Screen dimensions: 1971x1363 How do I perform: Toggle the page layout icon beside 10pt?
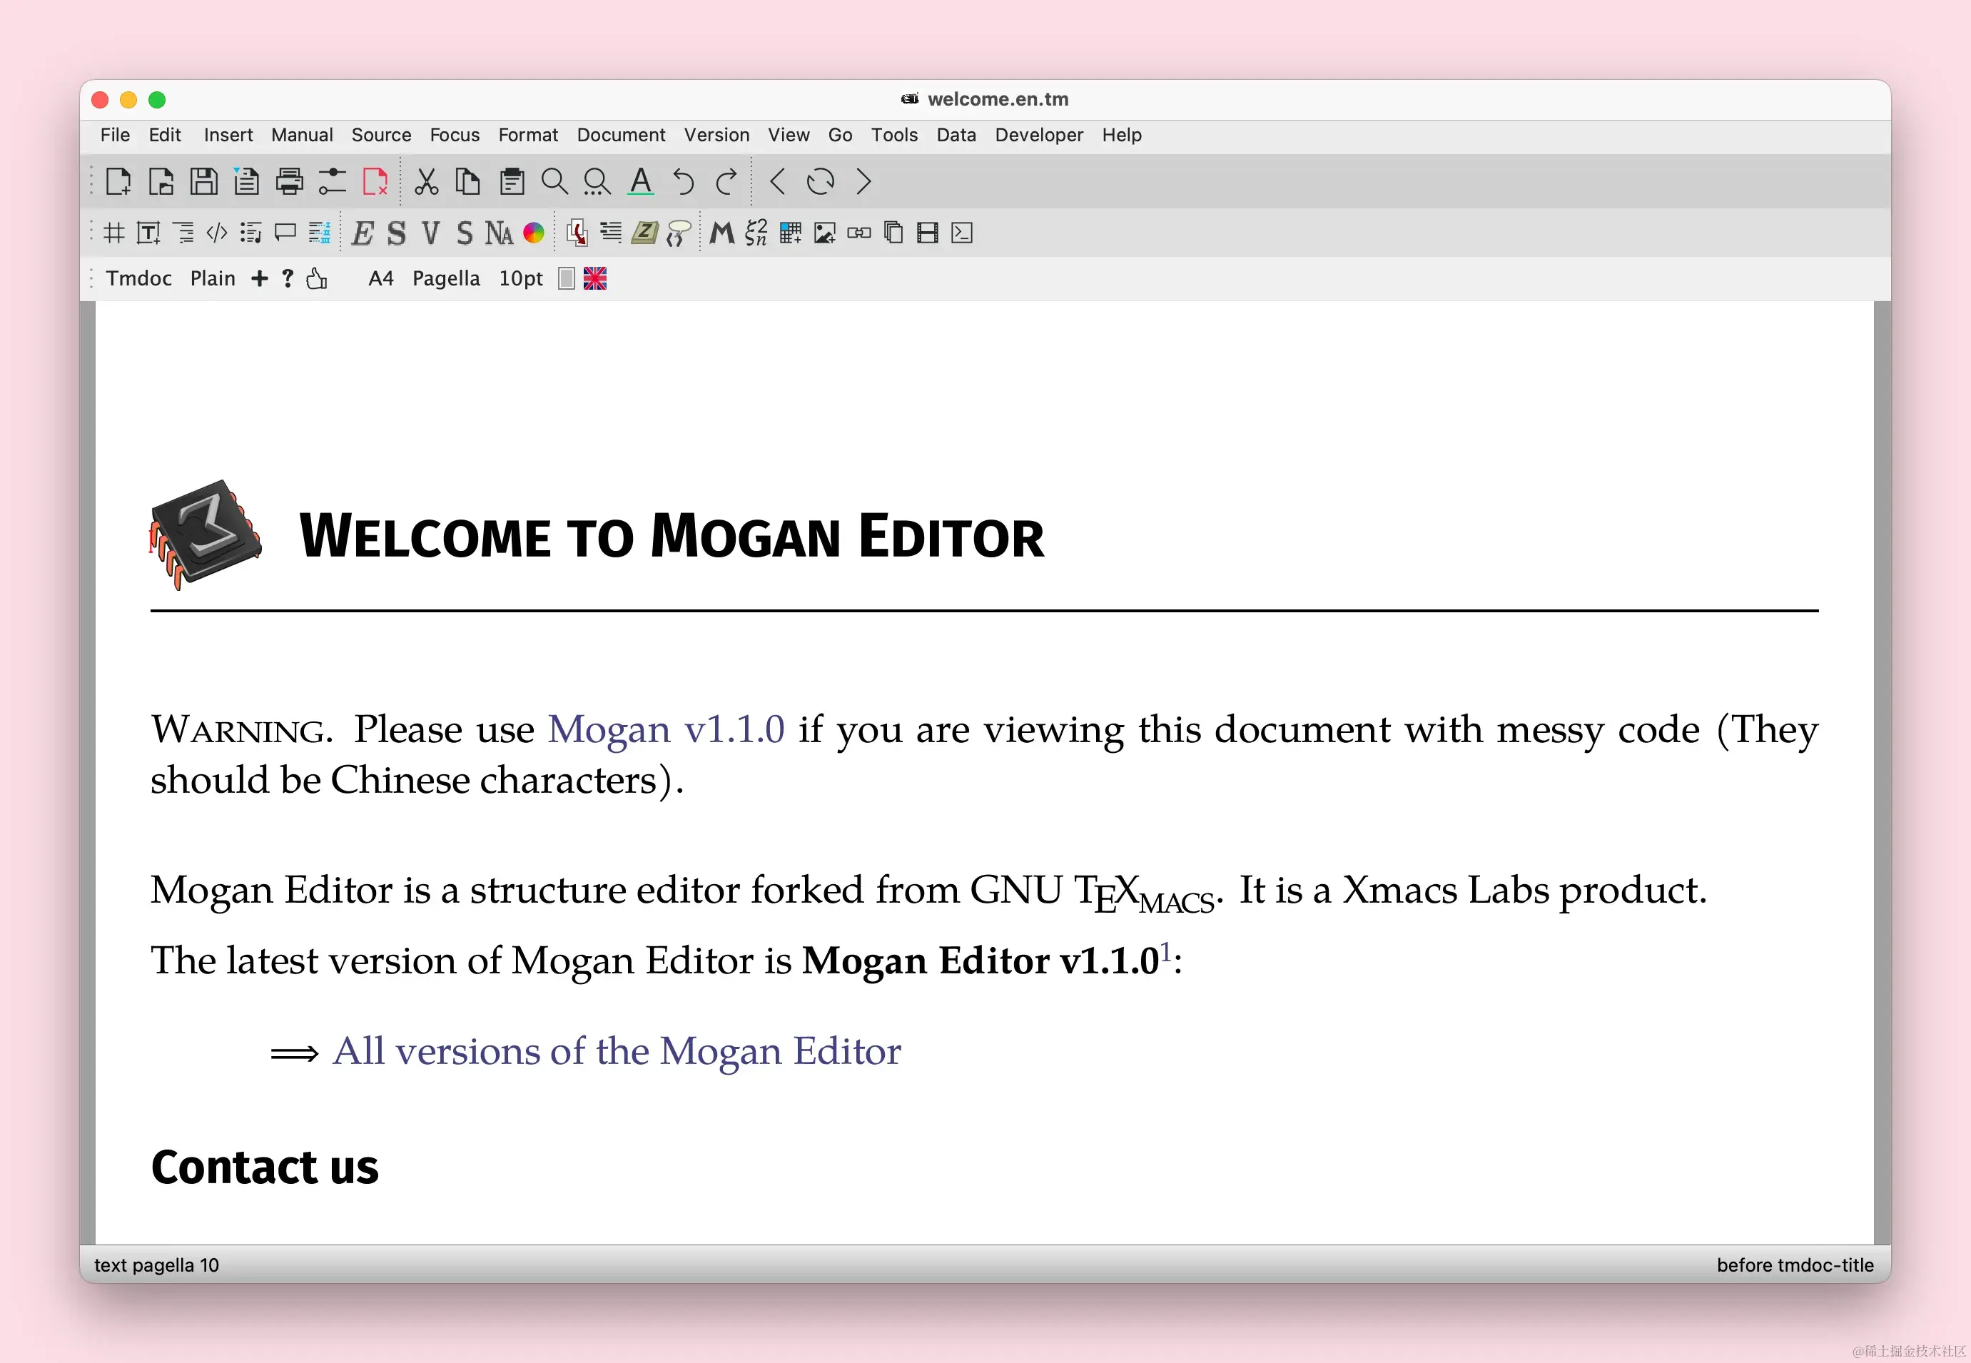[565, 278]
